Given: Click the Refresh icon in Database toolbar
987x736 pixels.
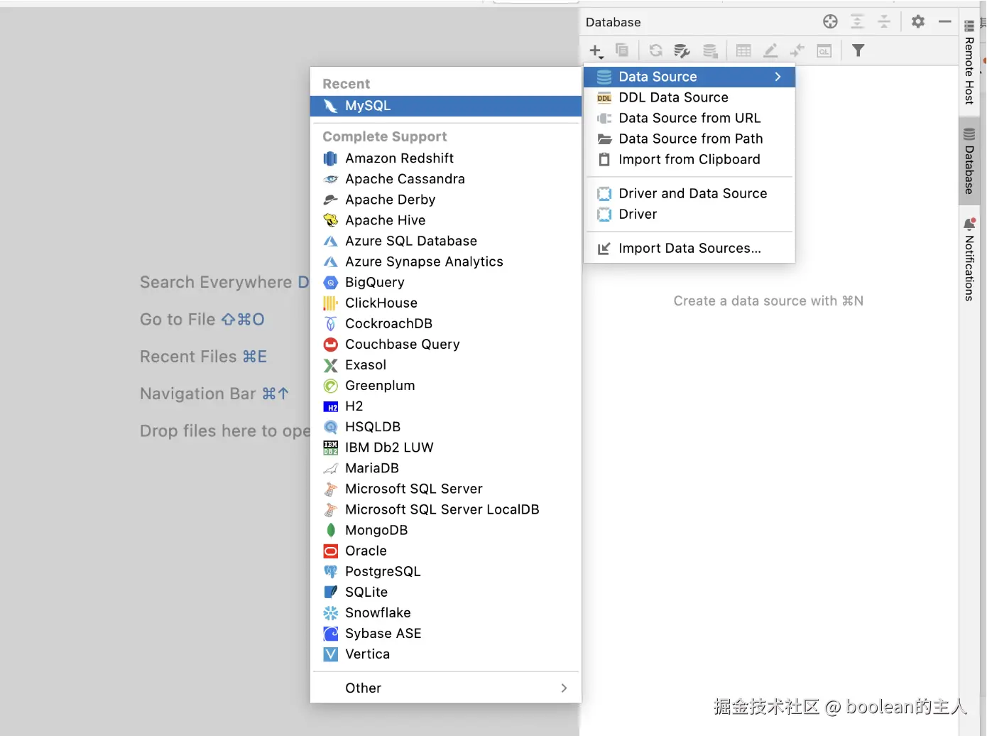Looking at the screenshot, I should point(655,50).
